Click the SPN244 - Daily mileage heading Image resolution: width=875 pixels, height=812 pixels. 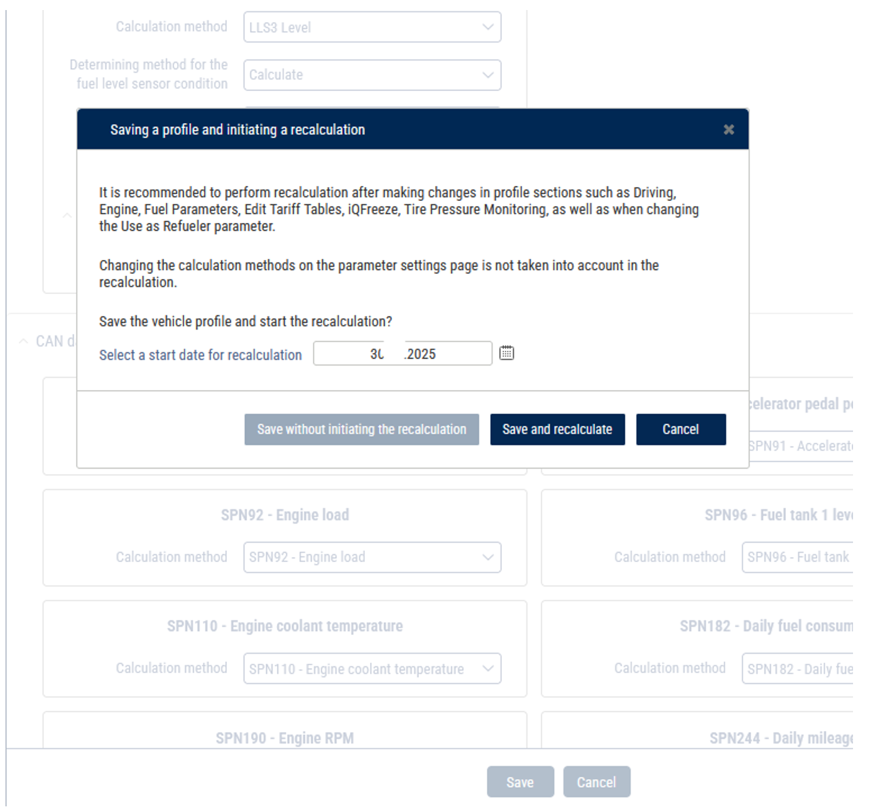[781, 738]
